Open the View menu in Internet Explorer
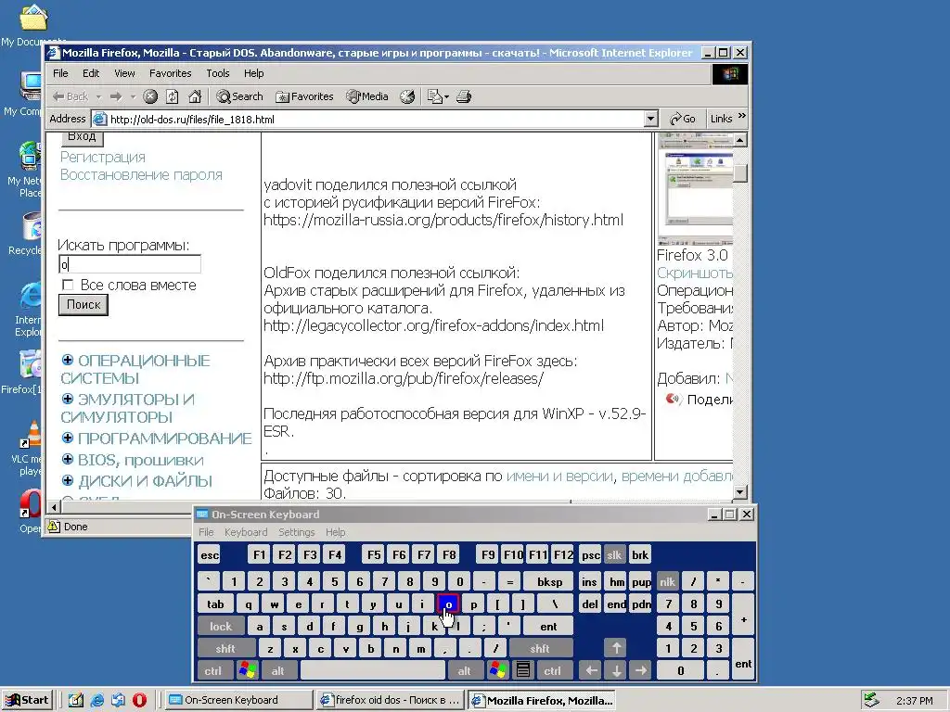This screenshot has width=950, height=712. [x=124, y=73]
